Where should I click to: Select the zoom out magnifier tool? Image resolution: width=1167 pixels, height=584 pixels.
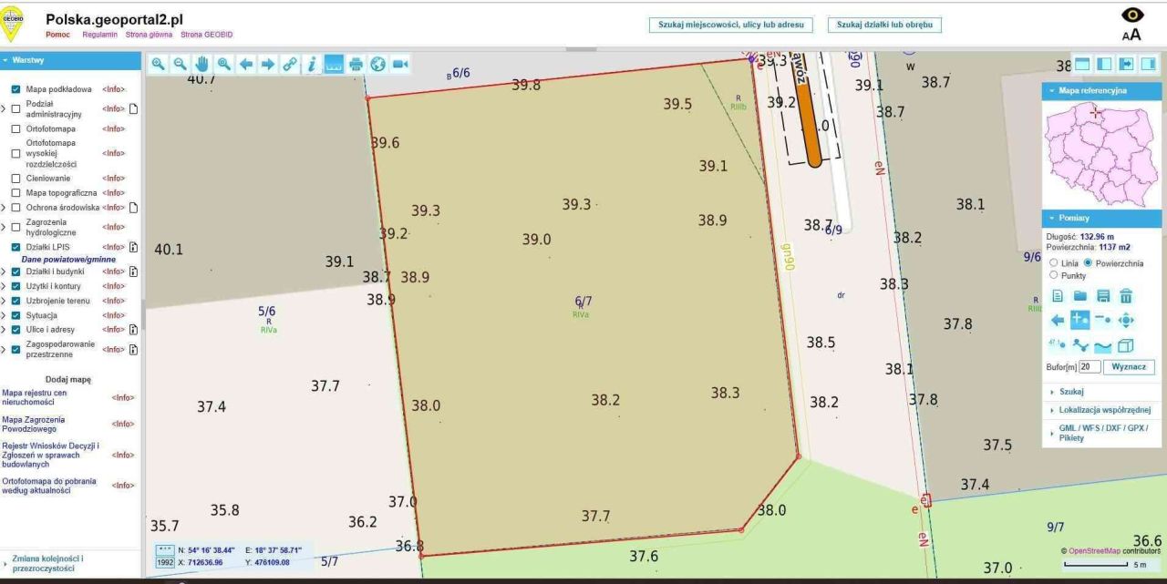(x=181, y=64)
